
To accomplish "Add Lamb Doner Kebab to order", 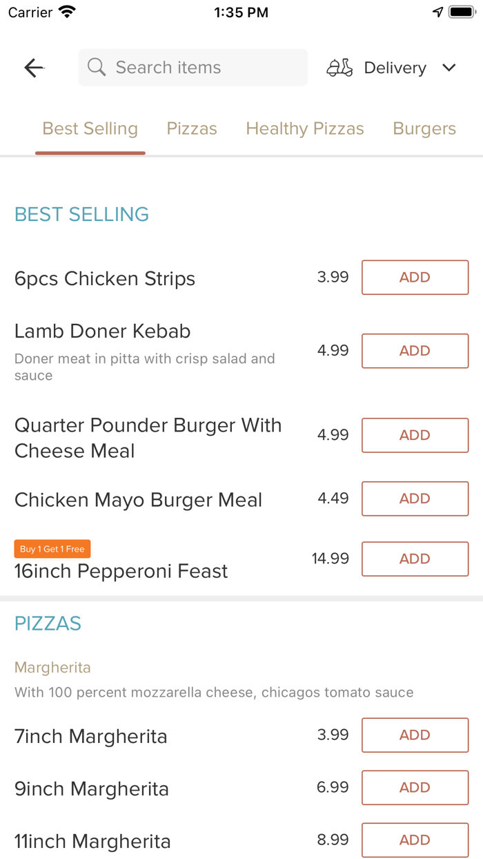I will click(x=415, y=351).
